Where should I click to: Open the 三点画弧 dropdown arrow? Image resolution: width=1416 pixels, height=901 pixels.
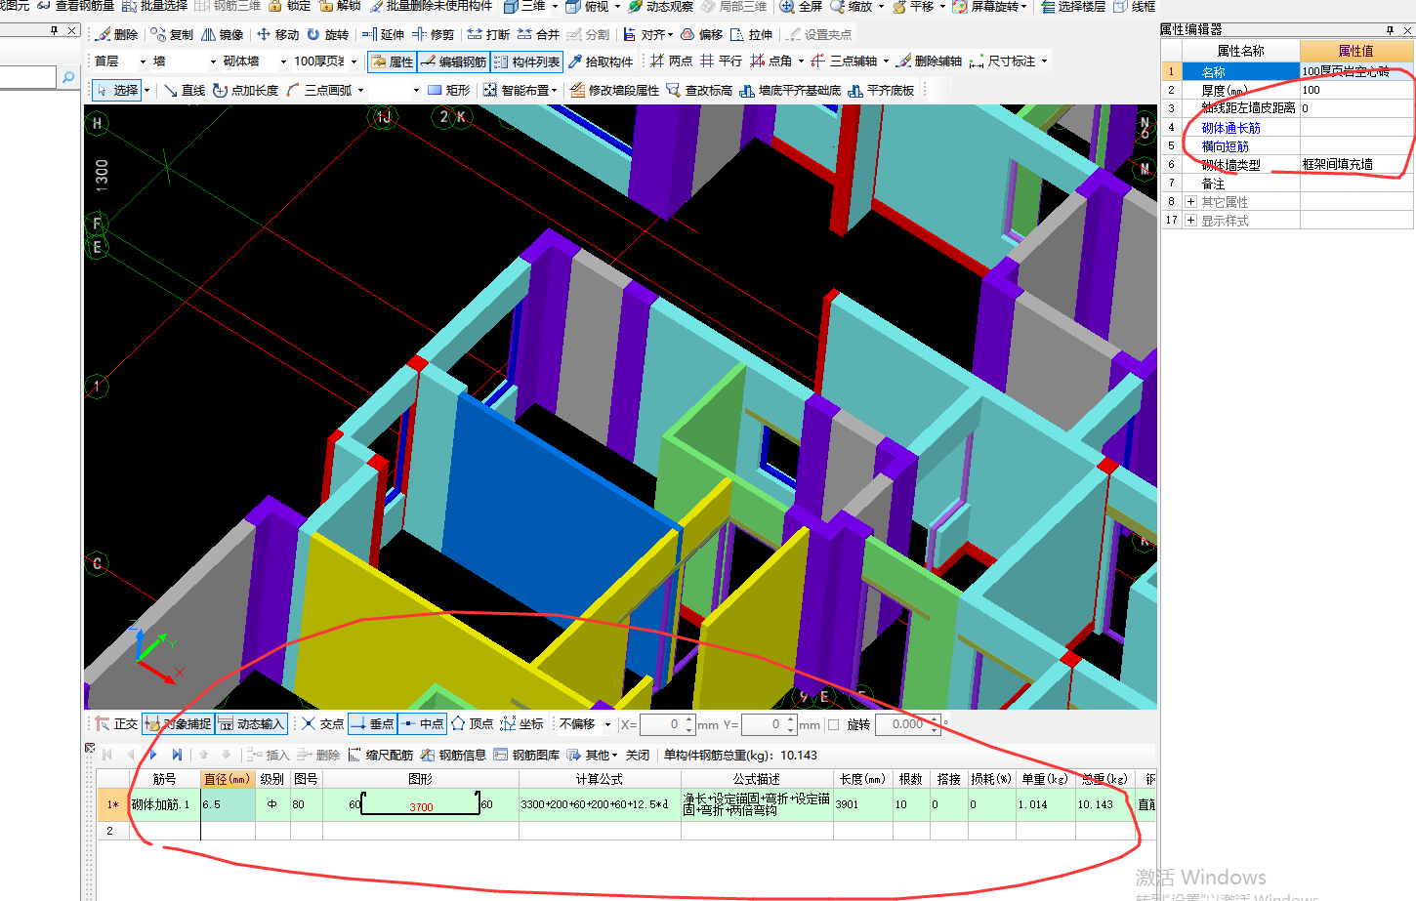coord(360,90)
